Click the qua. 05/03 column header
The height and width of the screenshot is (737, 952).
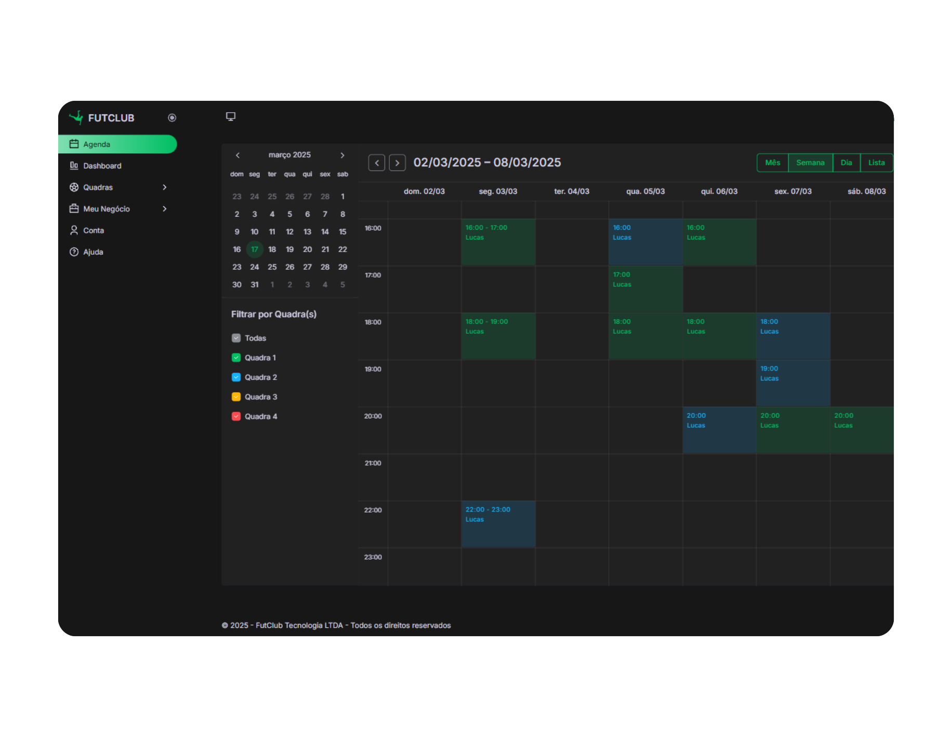[x=646, y=191]
